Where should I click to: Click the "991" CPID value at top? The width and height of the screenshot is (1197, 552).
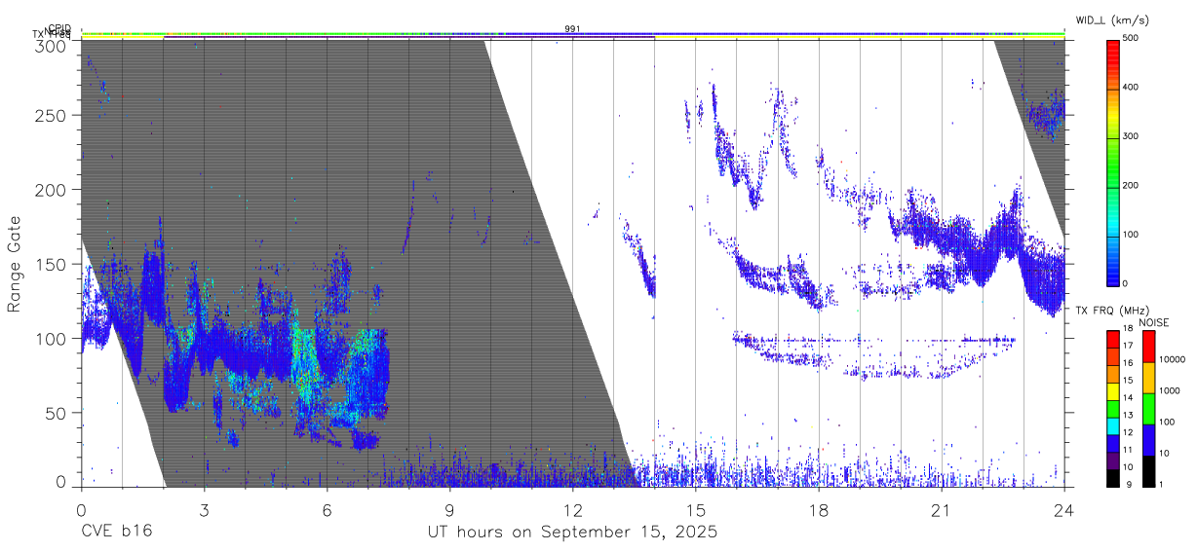tap(572, 29)
